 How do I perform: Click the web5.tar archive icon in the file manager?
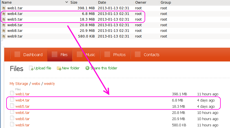pyautogui.click(x=4, y=19)
